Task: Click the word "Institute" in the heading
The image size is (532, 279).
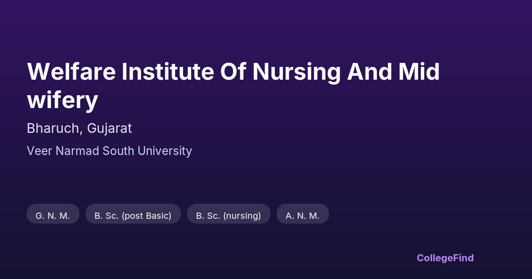Action: (168, 72)
